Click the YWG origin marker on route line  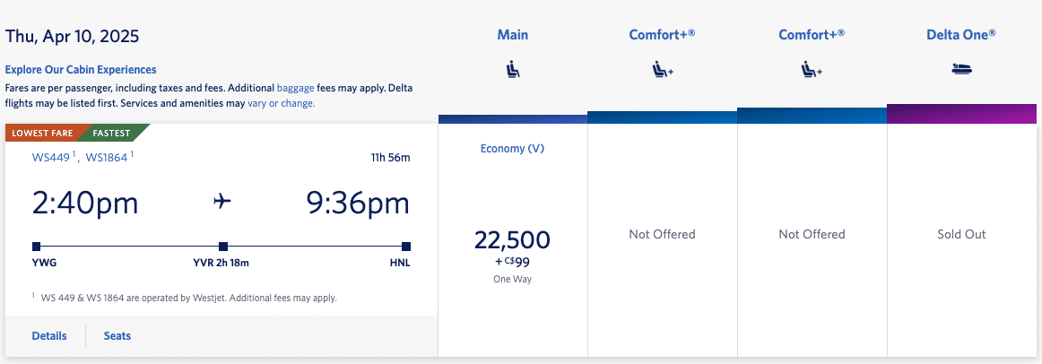click(x=36, y=246)
